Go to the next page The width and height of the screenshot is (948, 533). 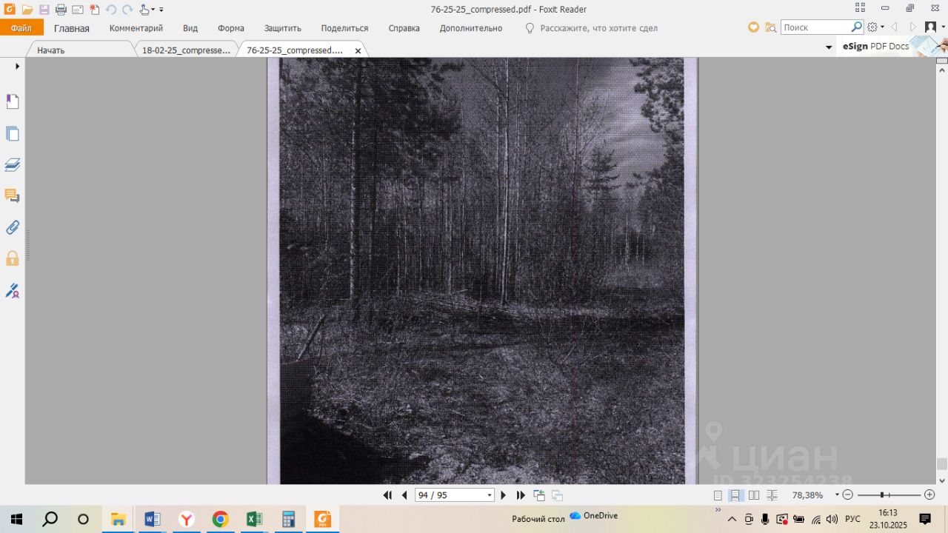pyautogui.click(x=504, y=495)
